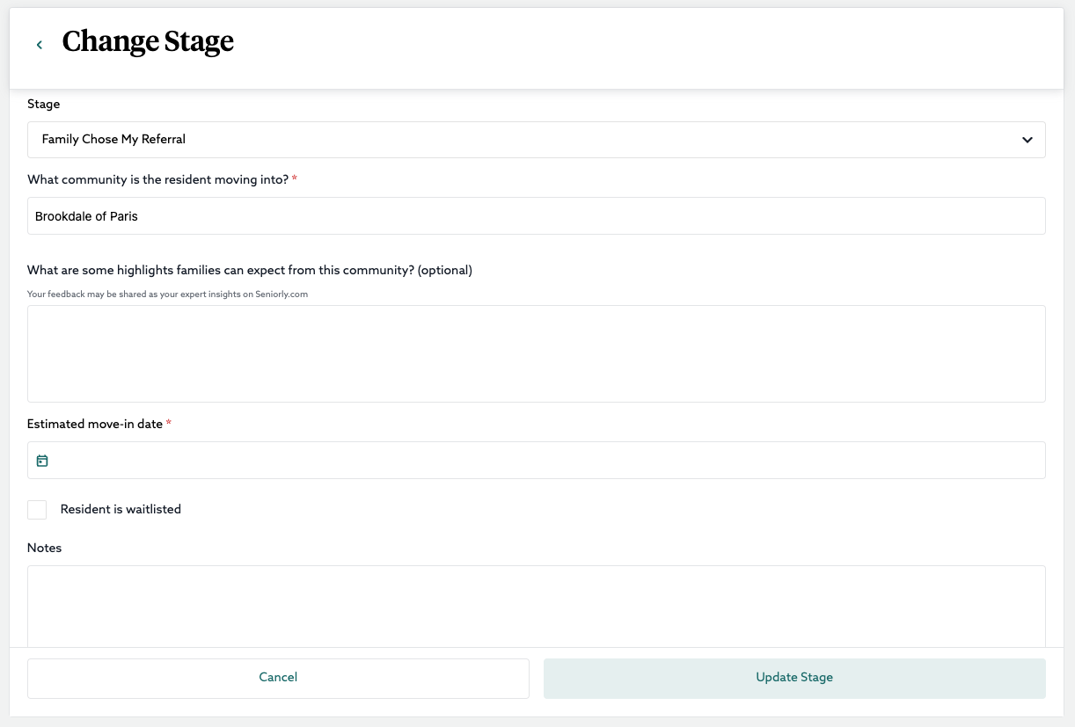Click the back chevron beside Change Stage
Image resolution: width=1075 pixels, height=727 pixels.
click(x=39, y=44)
